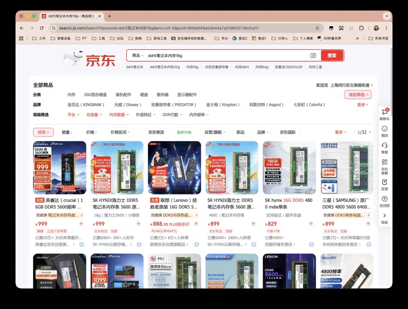Click the site info icon in address bar
Image resolution: width=408 pixels, height=309 pixels.
point(54,28)
